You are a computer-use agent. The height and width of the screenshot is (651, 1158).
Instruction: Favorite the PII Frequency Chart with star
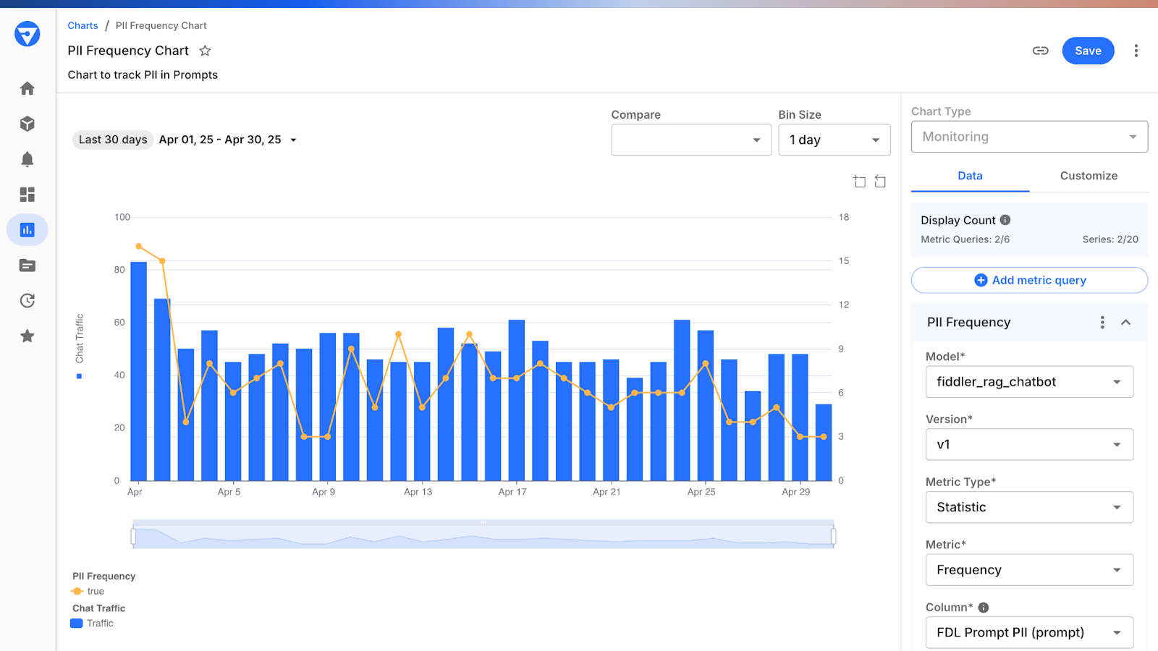tap(206, 51)
